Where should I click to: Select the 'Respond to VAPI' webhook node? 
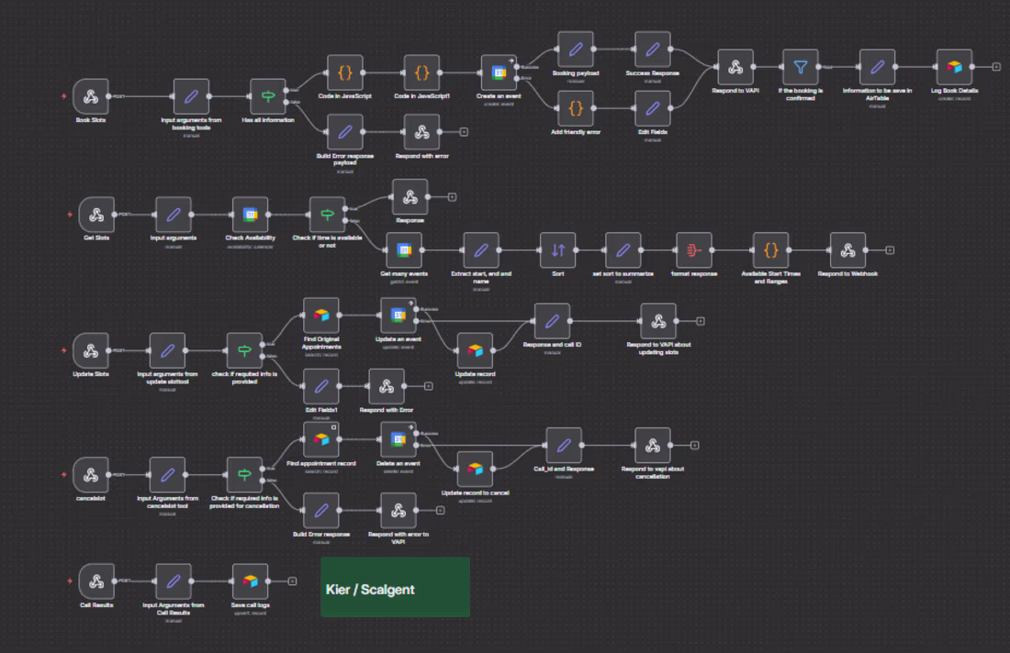pyautogui.click(x=735, y=67)
